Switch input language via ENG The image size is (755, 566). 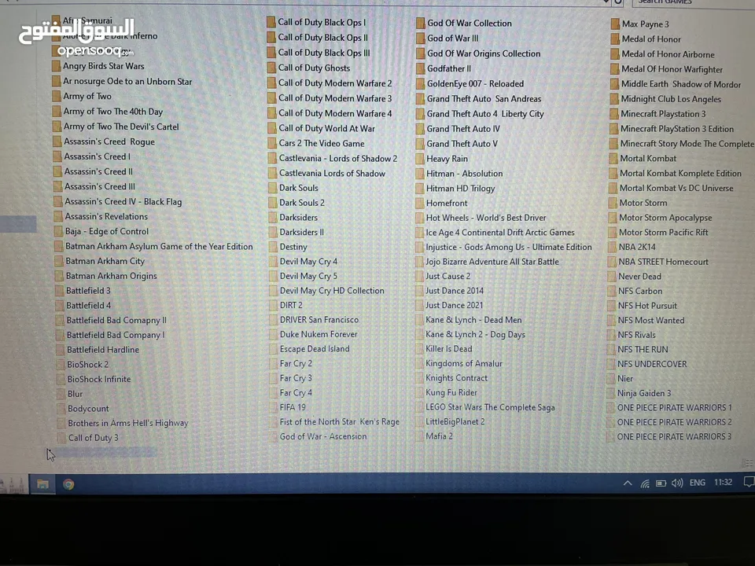(x=698, y=482)
